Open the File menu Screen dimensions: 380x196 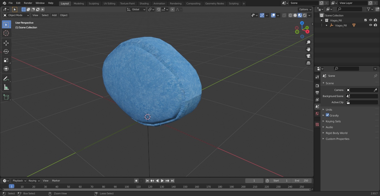(11, 3)
